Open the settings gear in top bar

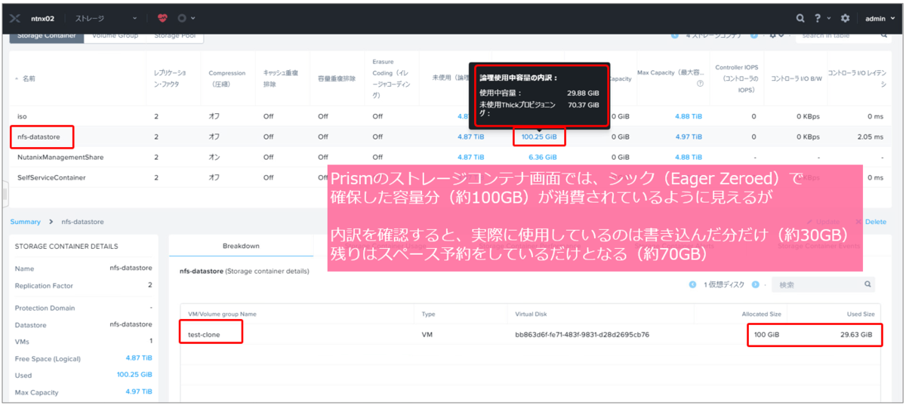pos(845,17)
